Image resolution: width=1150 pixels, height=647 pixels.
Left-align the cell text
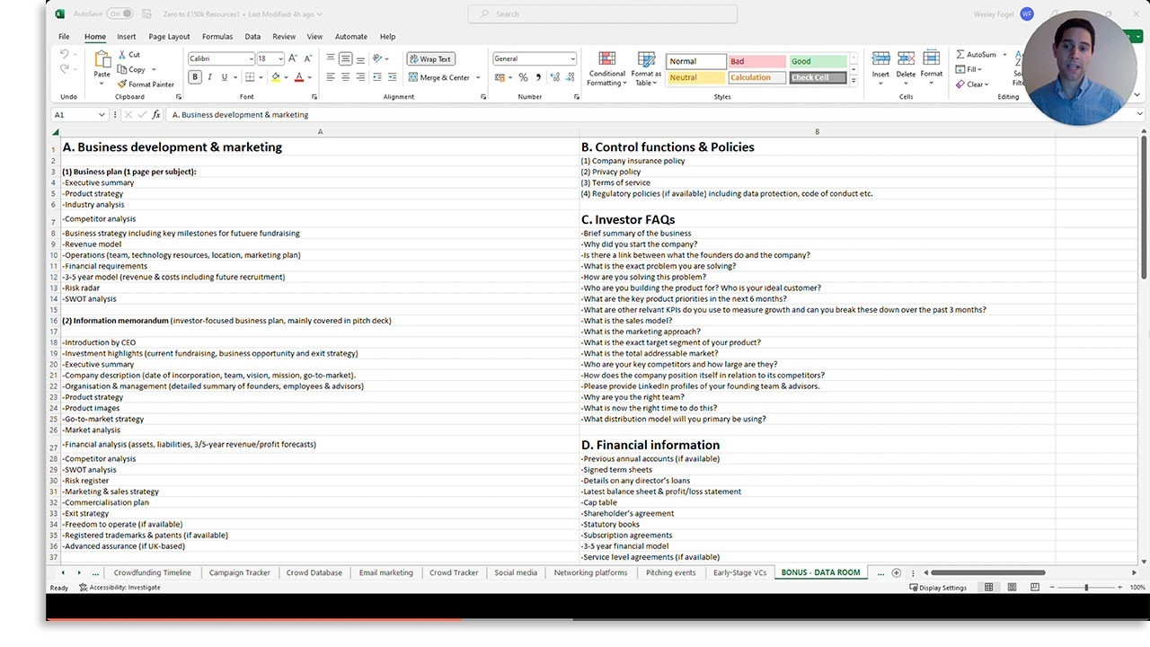[x=331, y=77]
